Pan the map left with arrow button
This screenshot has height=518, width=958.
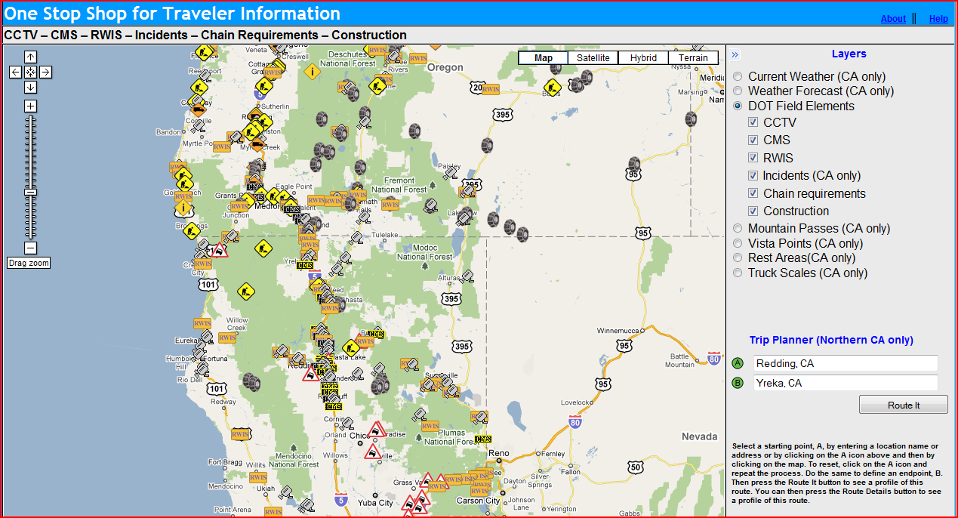(x=15, y=72)
